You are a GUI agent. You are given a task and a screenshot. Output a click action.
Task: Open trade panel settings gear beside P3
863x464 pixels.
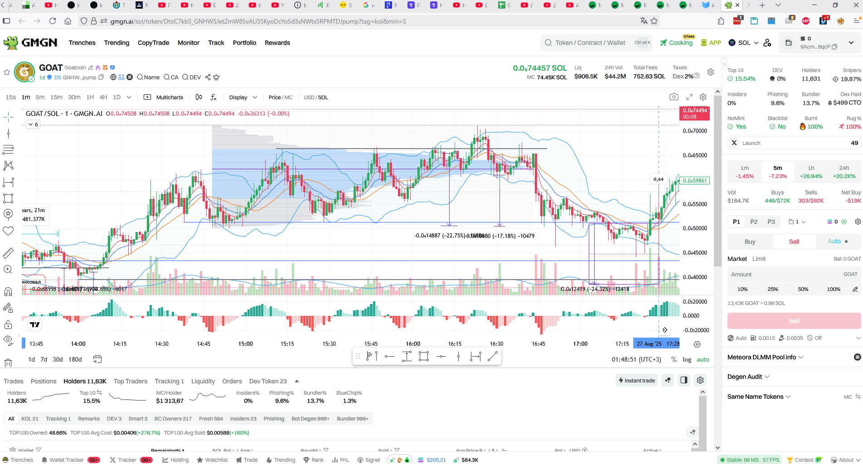(x=858, y=222)
